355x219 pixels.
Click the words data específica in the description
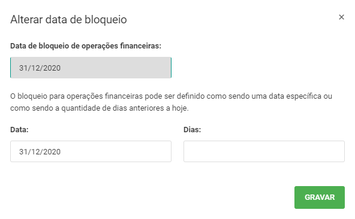(x=295, y=96)
